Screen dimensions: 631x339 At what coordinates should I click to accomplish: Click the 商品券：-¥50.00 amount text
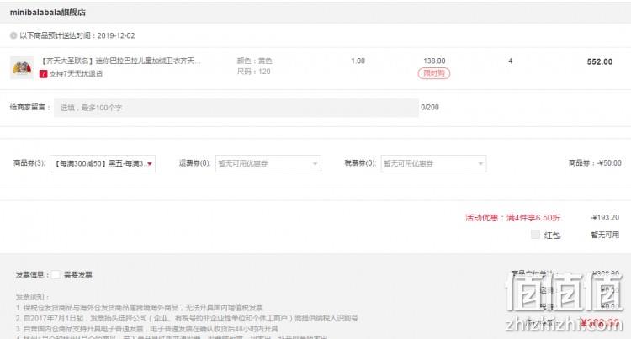point(595,163)
